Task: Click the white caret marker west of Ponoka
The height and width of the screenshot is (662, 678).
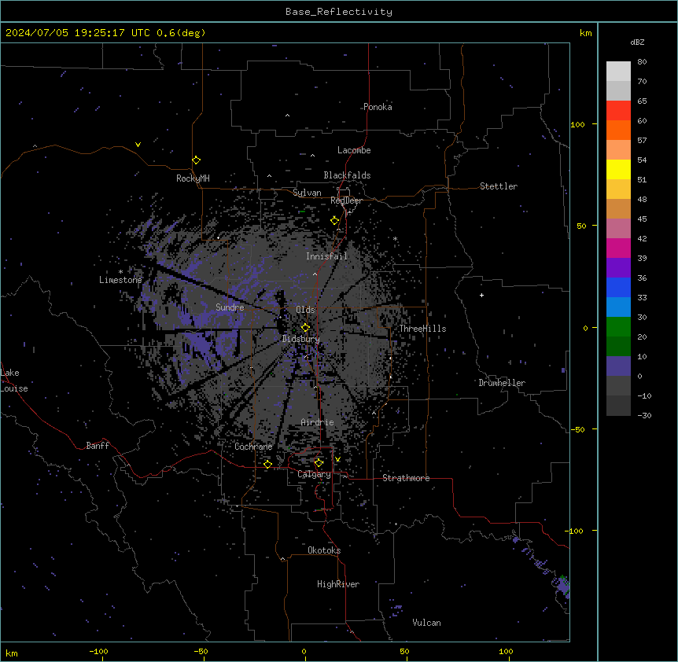Action: pos(288,116)
